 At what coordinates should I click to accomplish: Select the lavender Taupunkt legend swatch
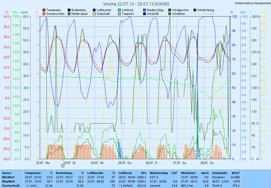pos(119,14)
